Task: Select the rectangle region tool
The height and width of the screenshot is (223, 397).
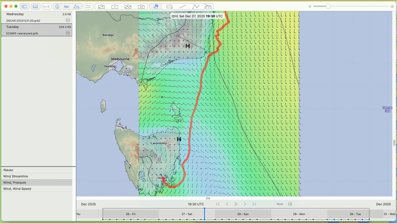Action: click(169, 6)
